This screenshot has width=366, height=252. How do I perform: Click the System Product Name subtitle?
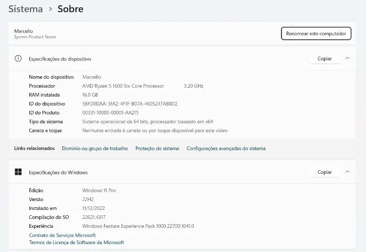click(35, 37)
